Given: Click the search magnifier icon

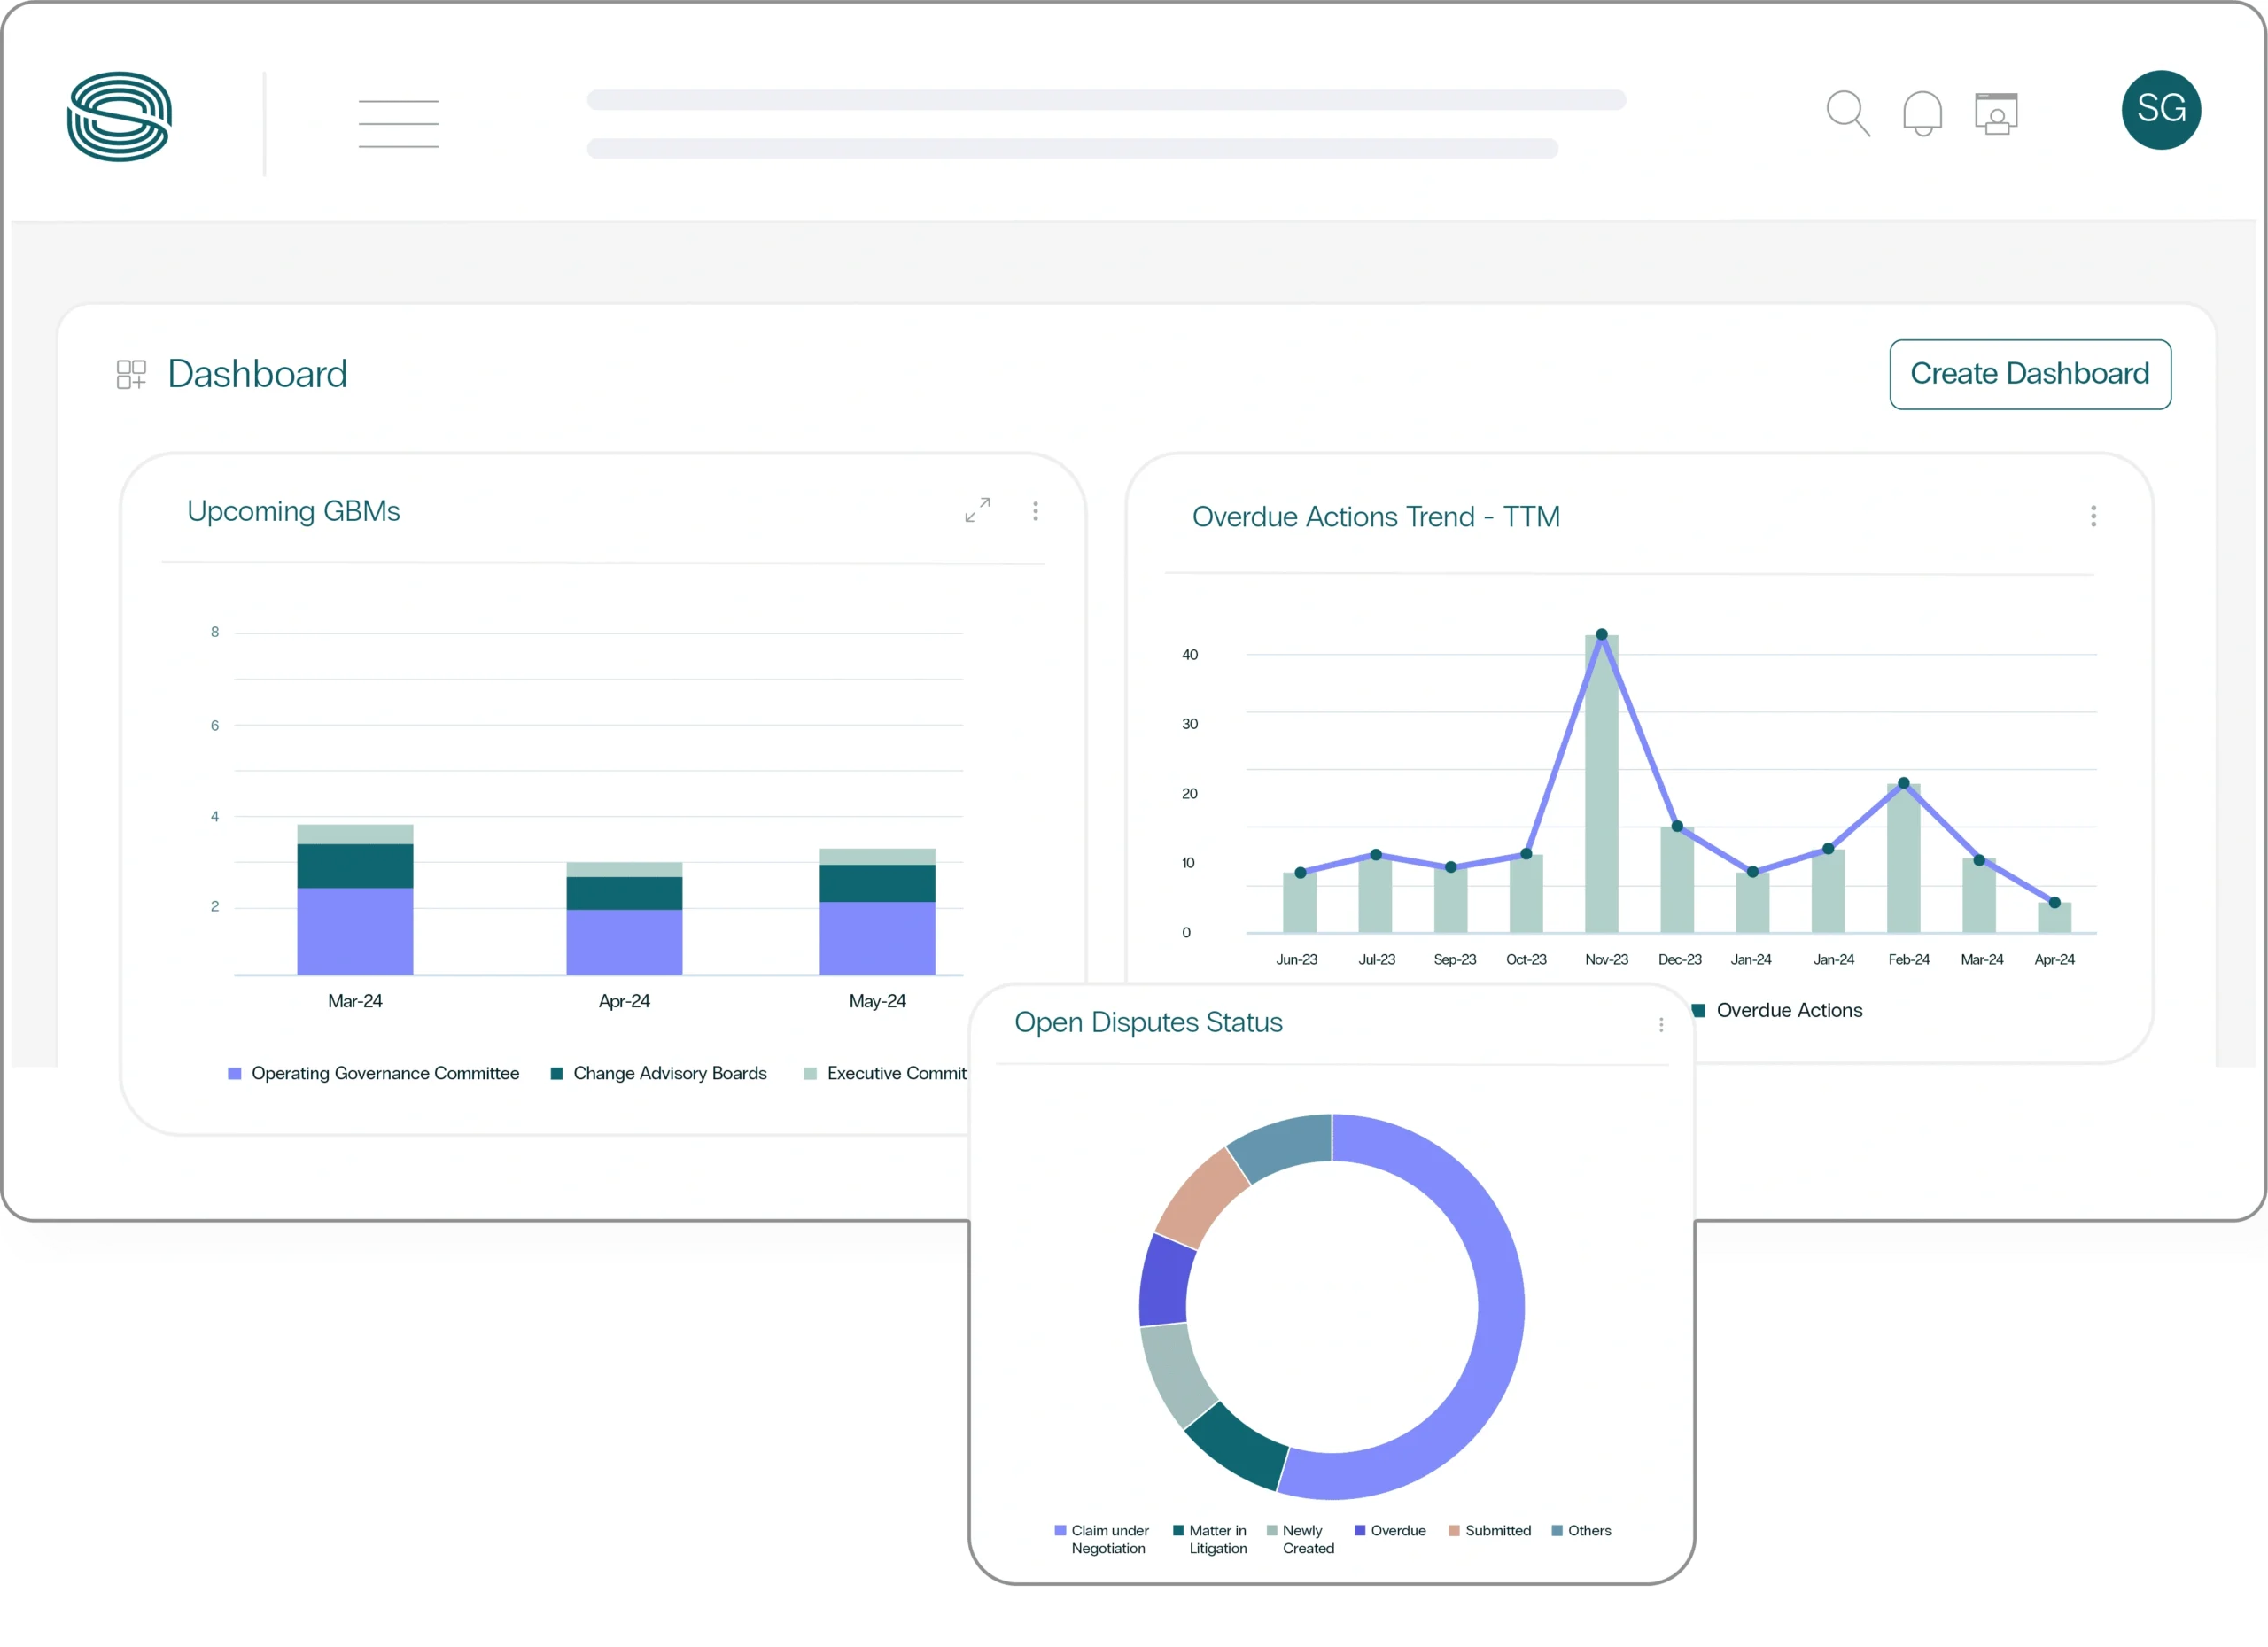Looking at the screenshot, I should (x=1847, y=113).
